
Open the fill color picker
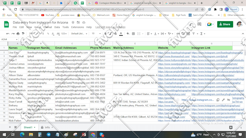point(128,34)
